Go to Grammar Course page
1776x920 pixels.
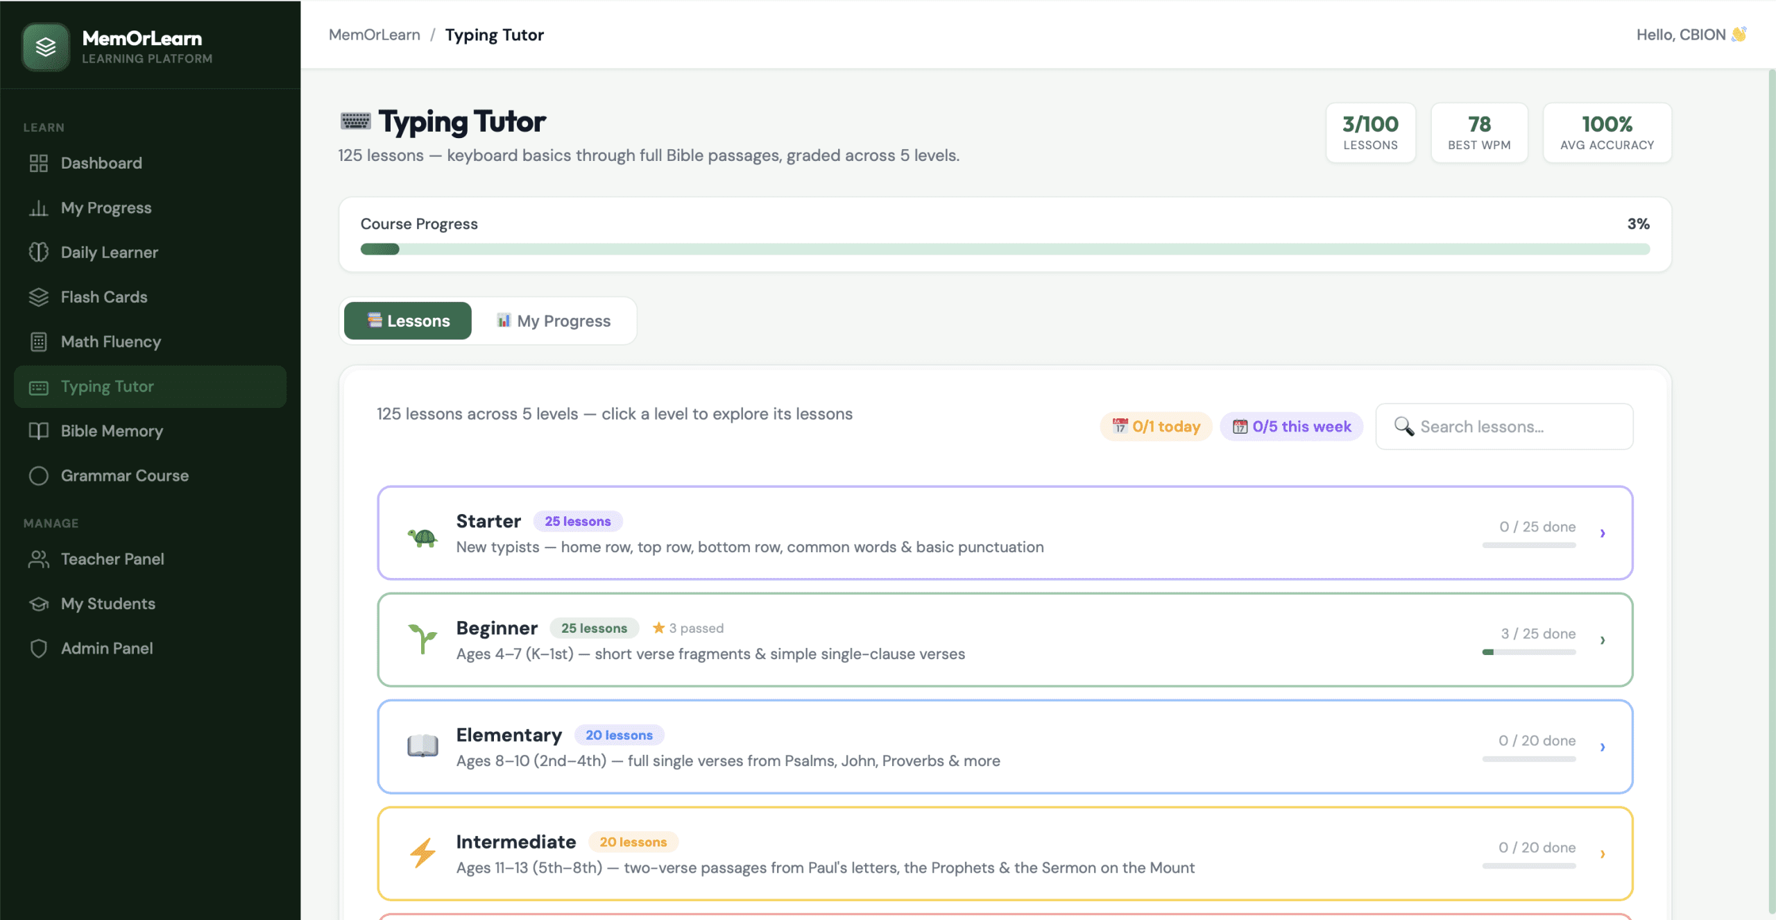150,476
